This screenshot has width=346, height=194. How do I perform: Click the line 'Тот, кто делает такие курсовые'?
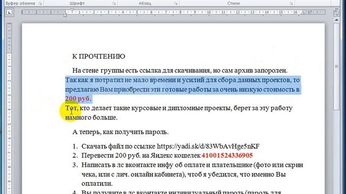[179, 108]
